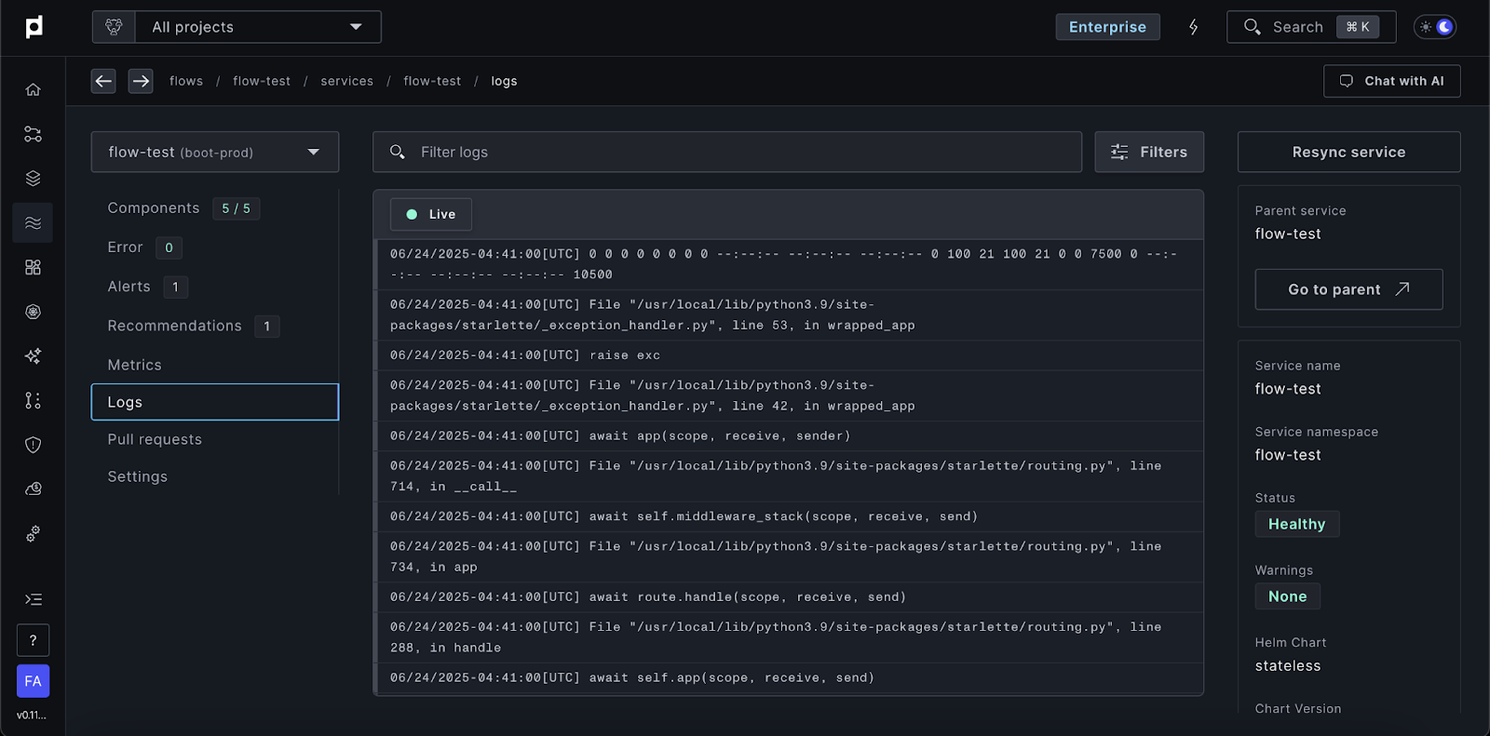Toggle the dark/light theme switch
The width and height of the screenshot is (1490, 736).
click(1435, 27)
